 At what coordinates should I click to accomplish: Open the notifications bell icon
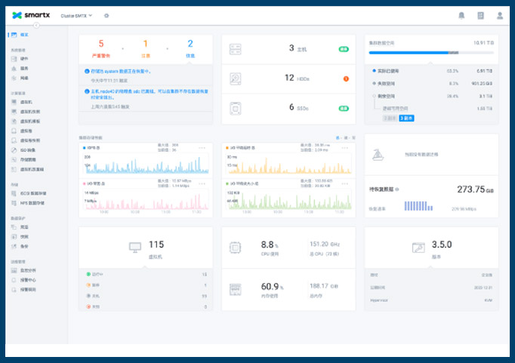point(461,15)
